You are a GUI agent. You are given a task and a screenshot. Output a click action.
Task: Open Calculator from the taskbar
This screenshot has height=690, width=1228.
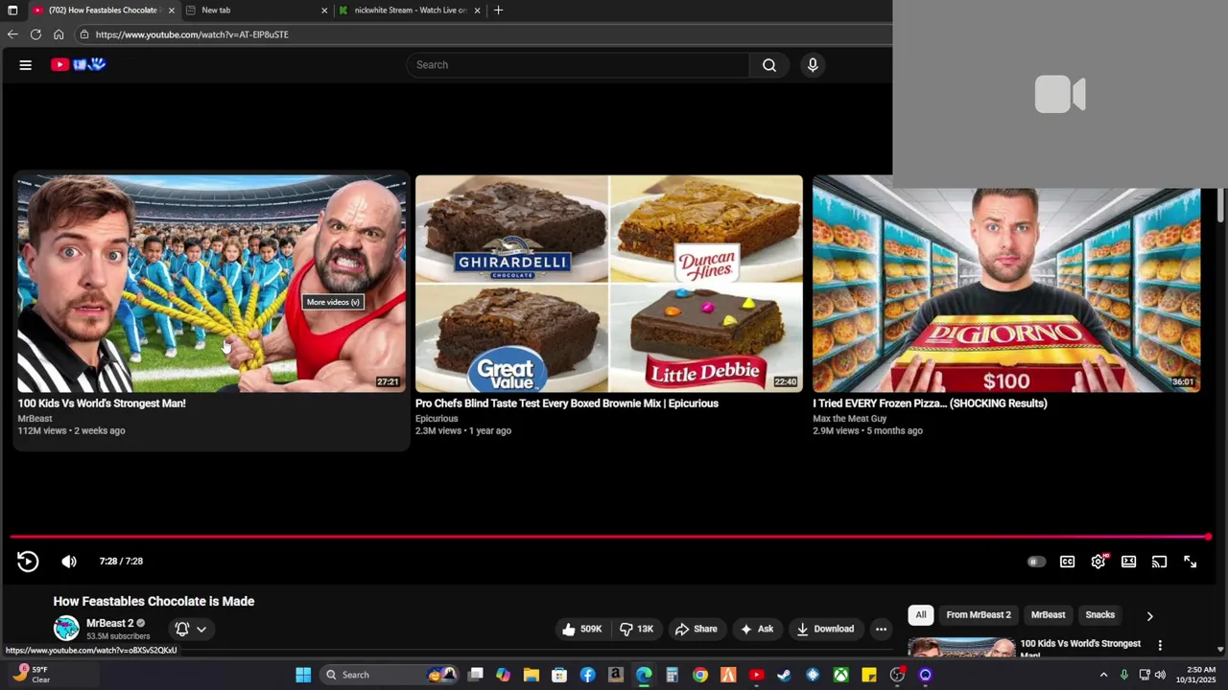(672, 675)
